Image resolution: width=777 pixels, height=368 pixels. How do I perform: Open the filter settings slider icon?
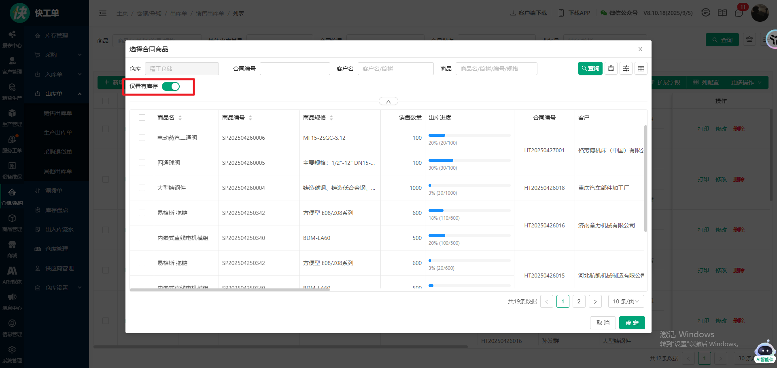click(x=626, y=69)
